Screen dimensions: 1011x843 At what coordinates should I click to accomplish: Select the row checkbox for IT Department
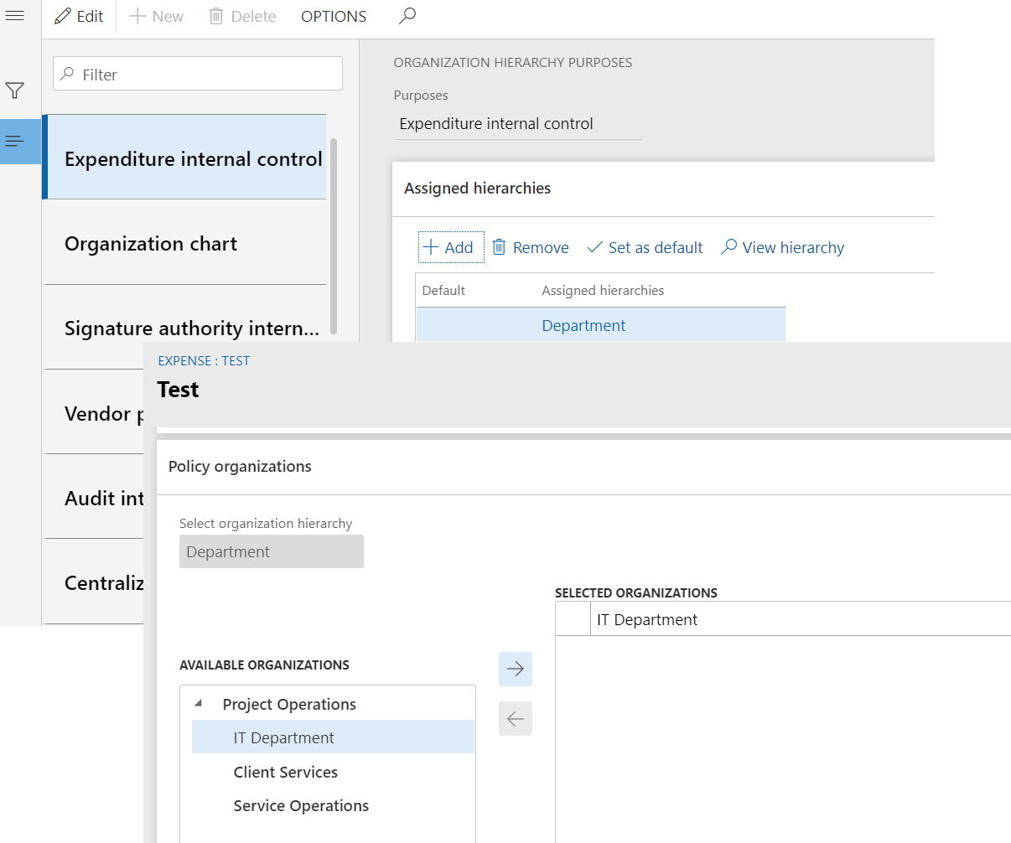point(573,619)
